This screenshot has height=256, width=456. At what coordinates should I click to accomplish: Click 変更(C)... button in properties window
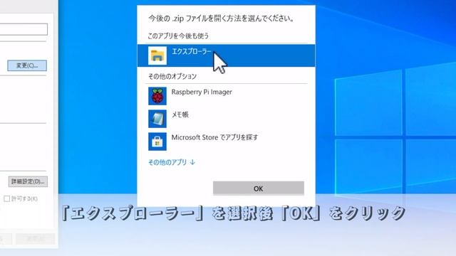click(27, 65)
